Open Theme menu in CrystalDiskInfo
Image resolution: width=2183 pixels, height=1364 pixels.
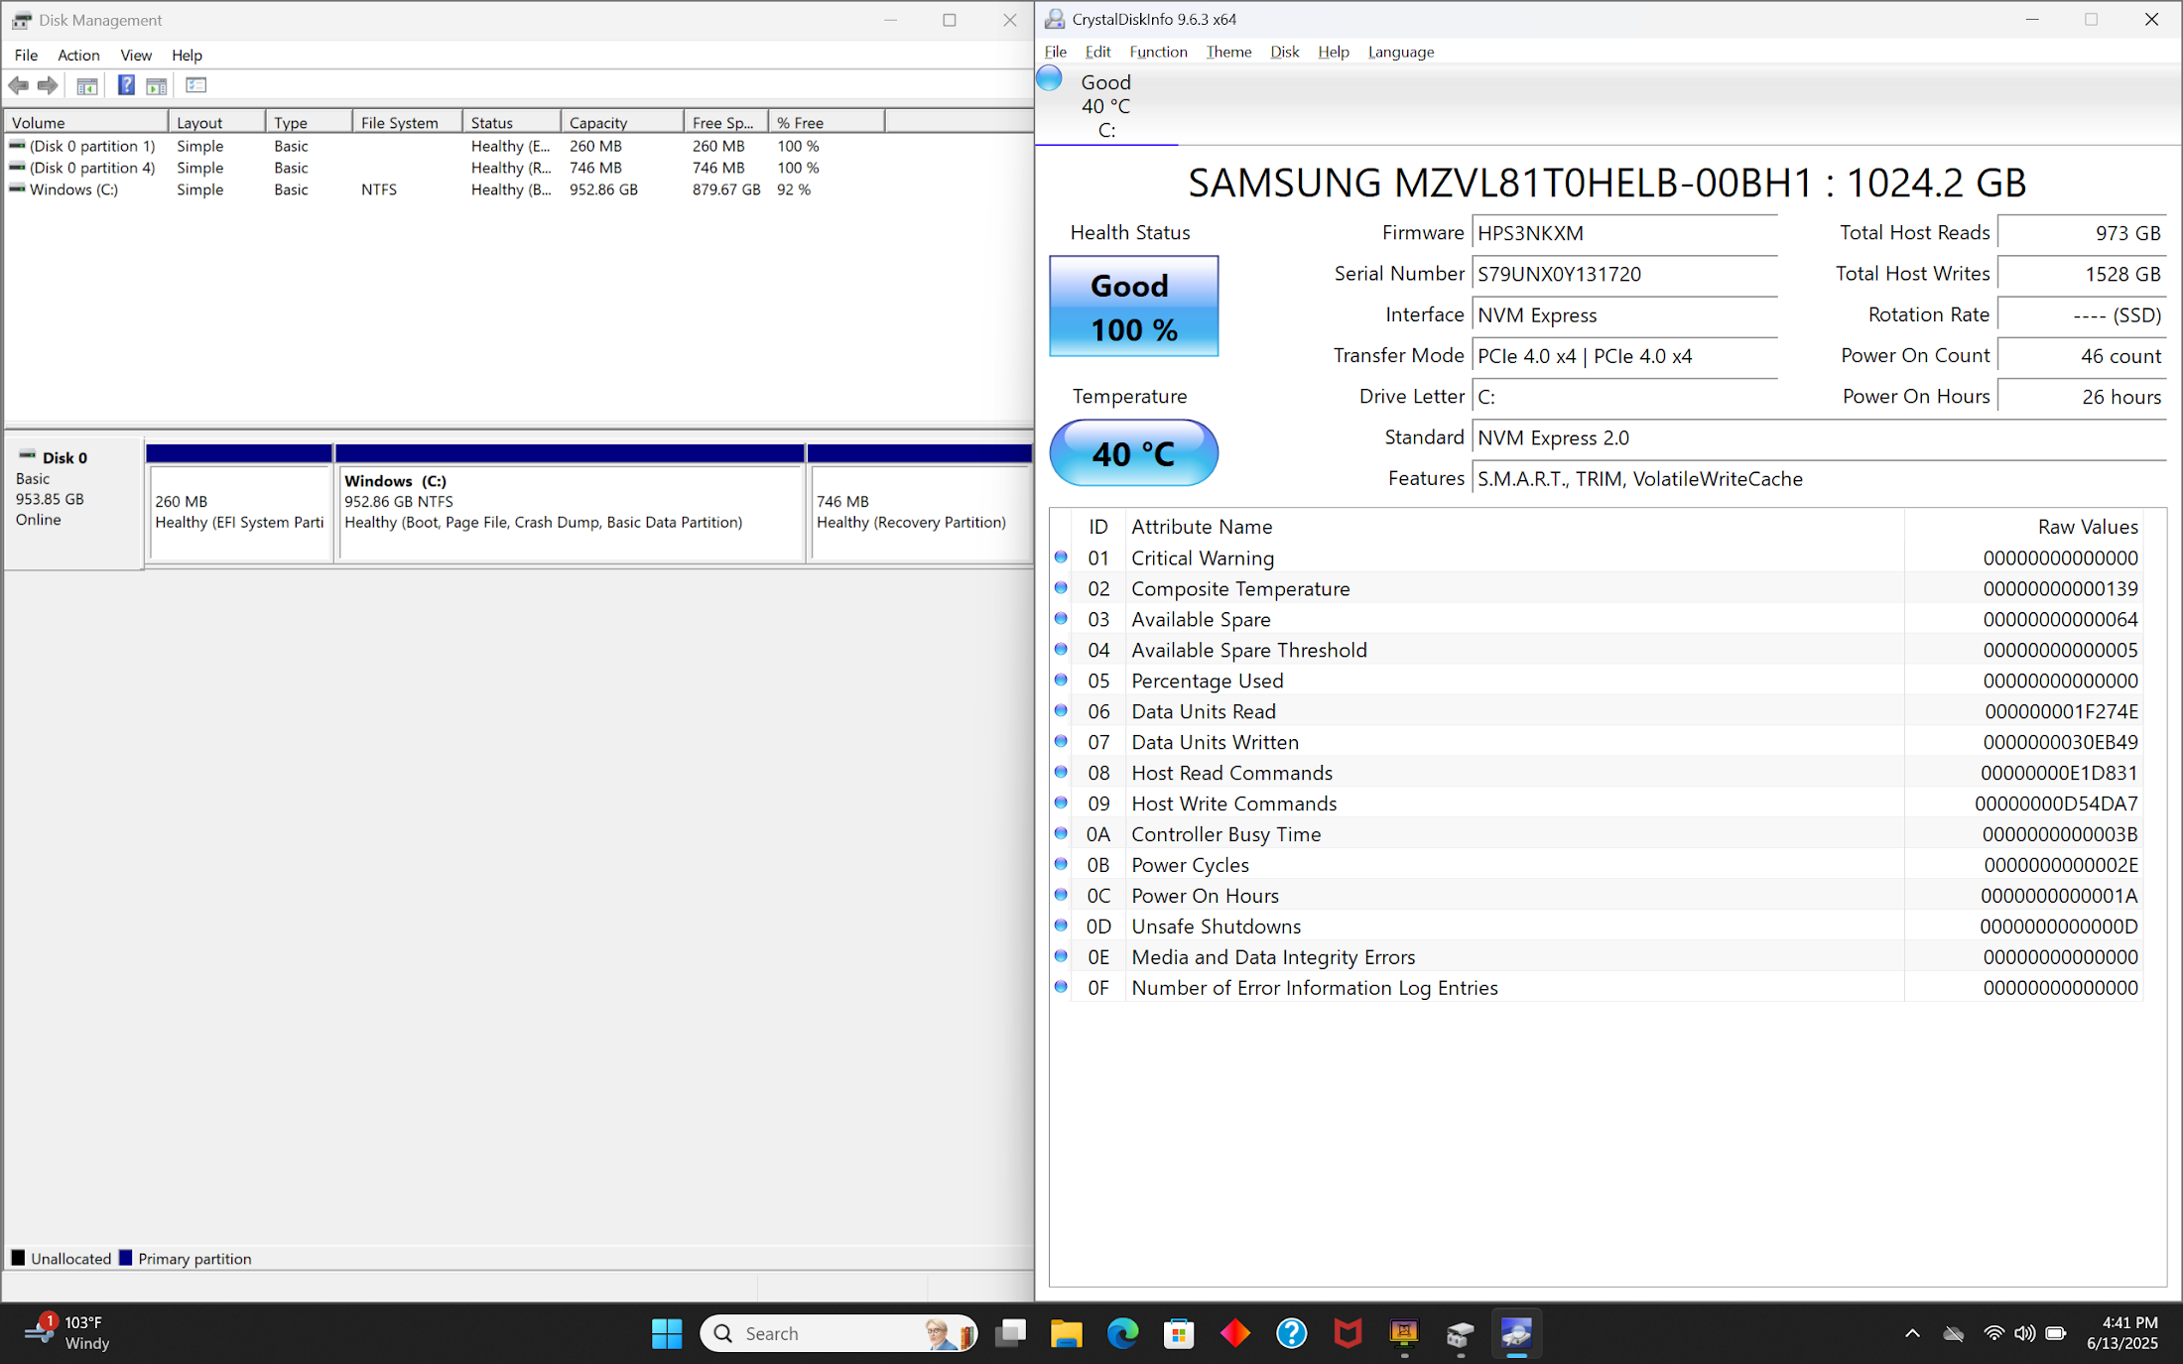(1228, 52)
